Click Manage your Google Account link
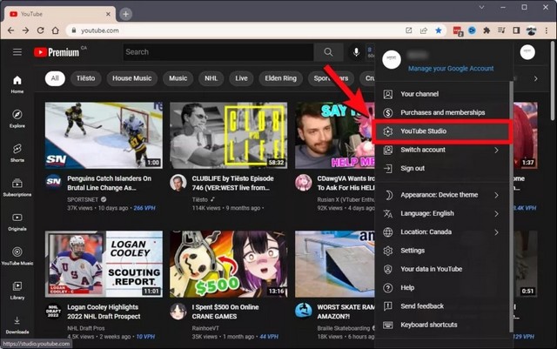This screenshot has height=349, width=557. coord(451,68)
